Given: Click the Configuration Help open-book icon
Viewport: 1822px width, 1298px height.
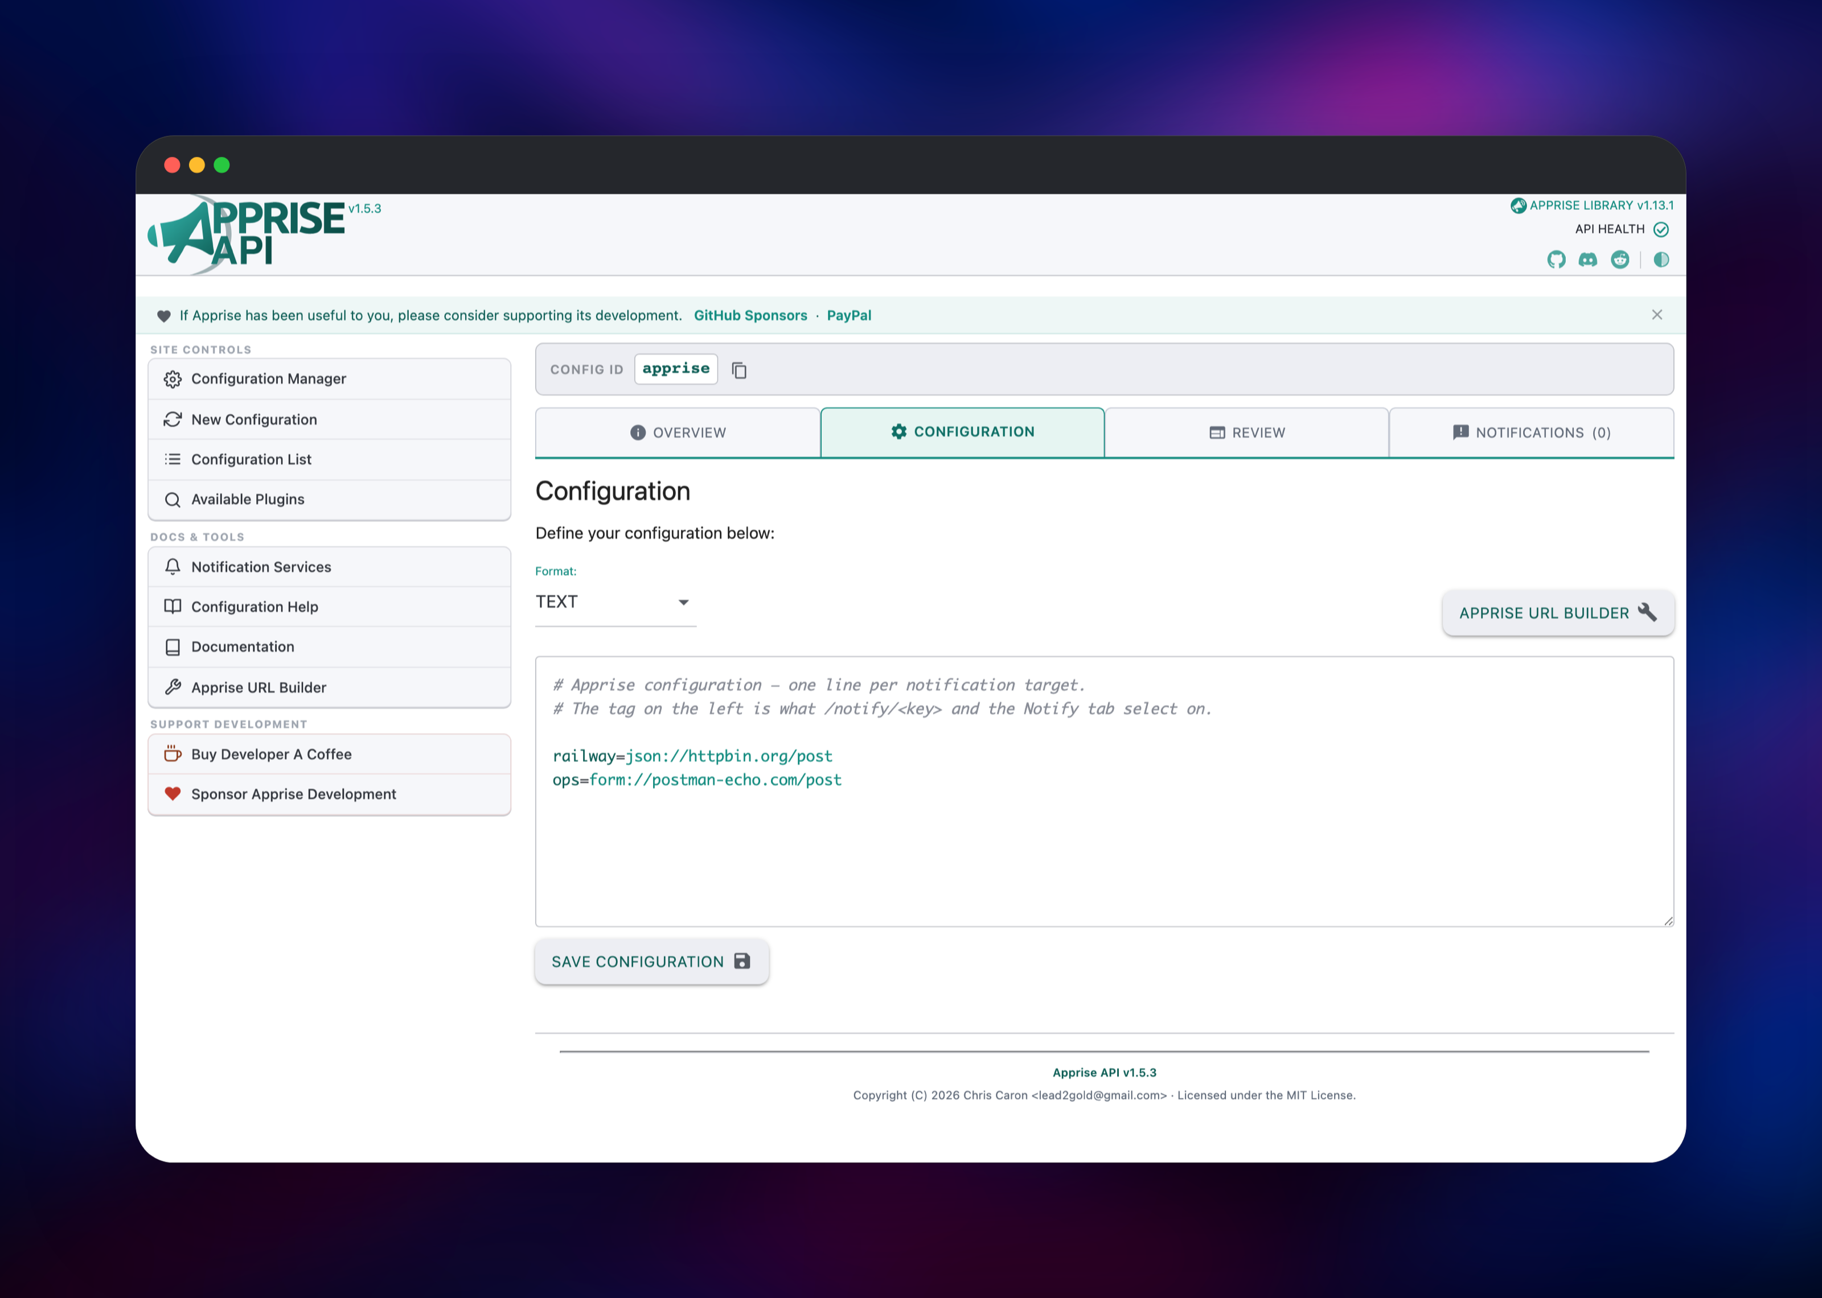Looking at the screenshot, I should point(173,607).
